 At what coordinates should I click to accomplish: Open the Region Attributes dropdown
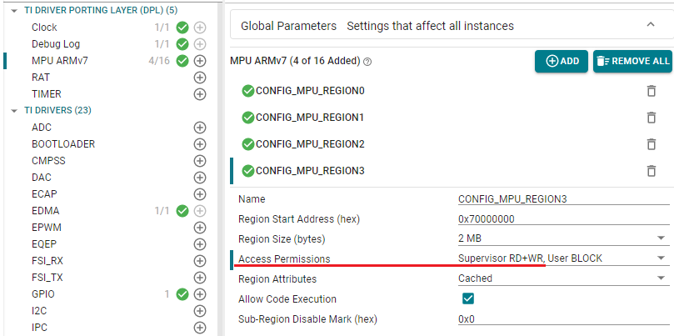(563, 278)
